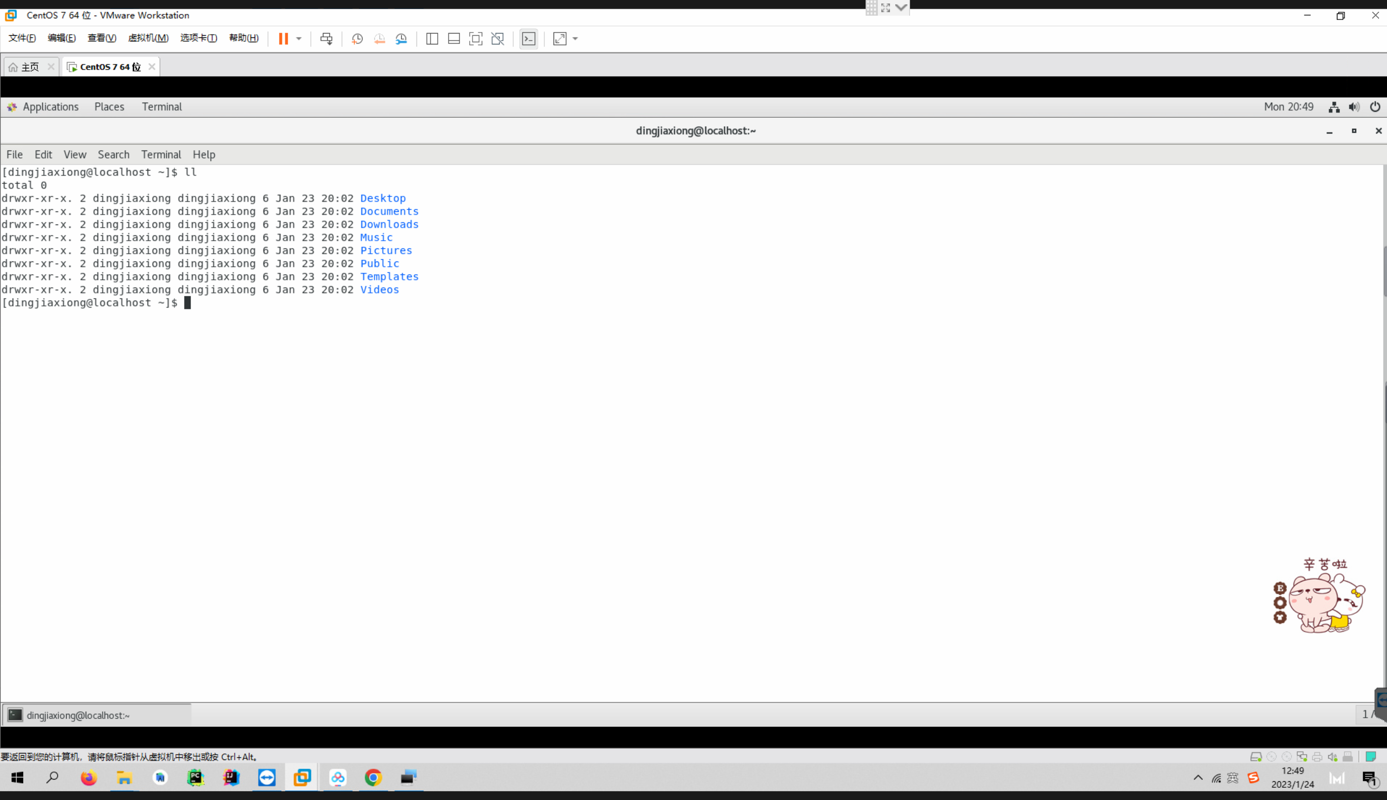
Task: Open the snapshot manager wrench-clock icon
Action: pos(402,38)
